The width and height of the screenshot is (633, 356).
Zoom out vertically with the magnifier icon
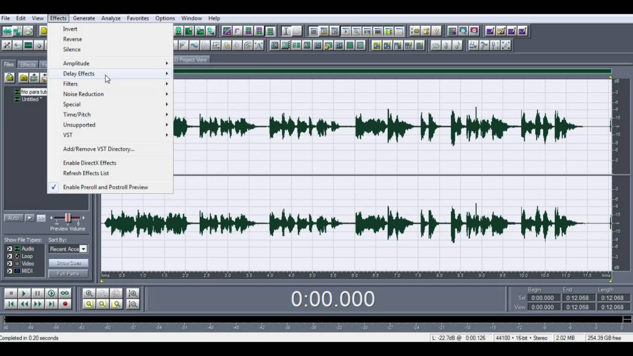(x=133, y=304)
